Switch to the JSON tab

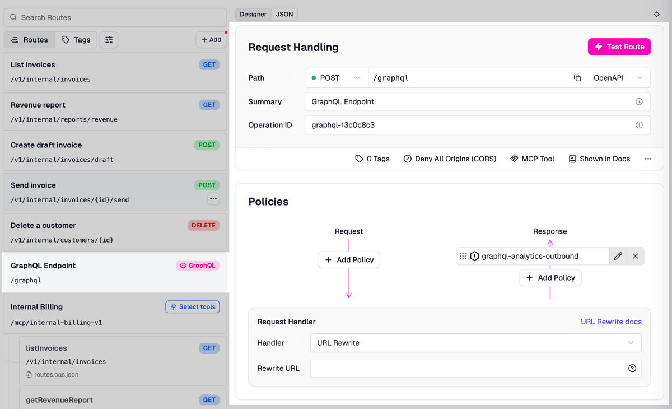tap(284, 14)
